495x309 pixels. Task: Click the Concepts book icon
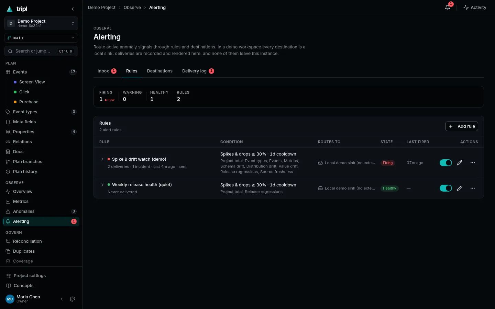[x=9, y=286]
